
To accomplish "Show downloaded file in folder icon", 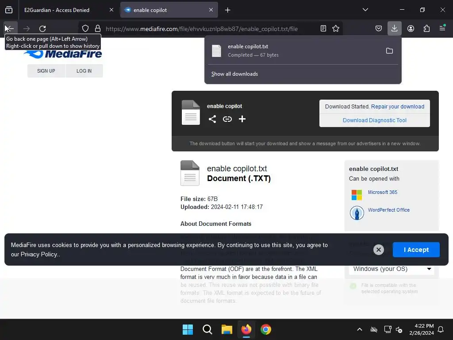I will point(389,51).
